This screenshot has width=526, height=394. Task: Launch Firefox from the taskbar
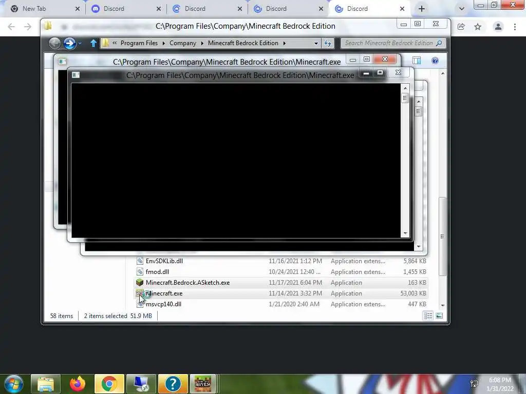78,384
